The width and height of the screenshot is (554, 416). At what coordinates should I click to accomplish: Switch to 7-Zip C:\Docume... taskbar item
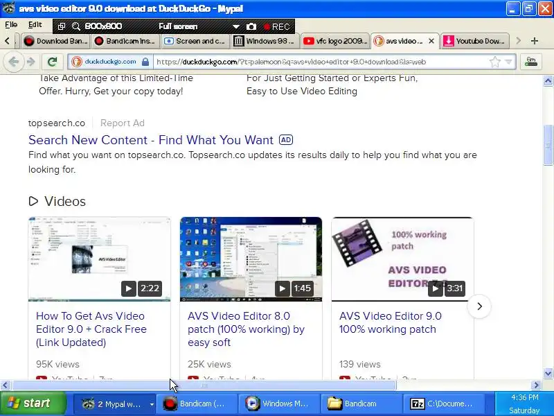(443, 404)
